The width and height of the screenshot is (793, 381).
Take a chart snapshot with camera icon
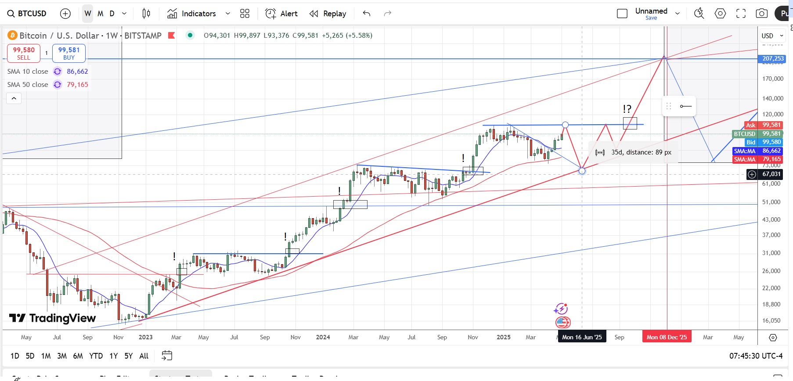(761, 14)
